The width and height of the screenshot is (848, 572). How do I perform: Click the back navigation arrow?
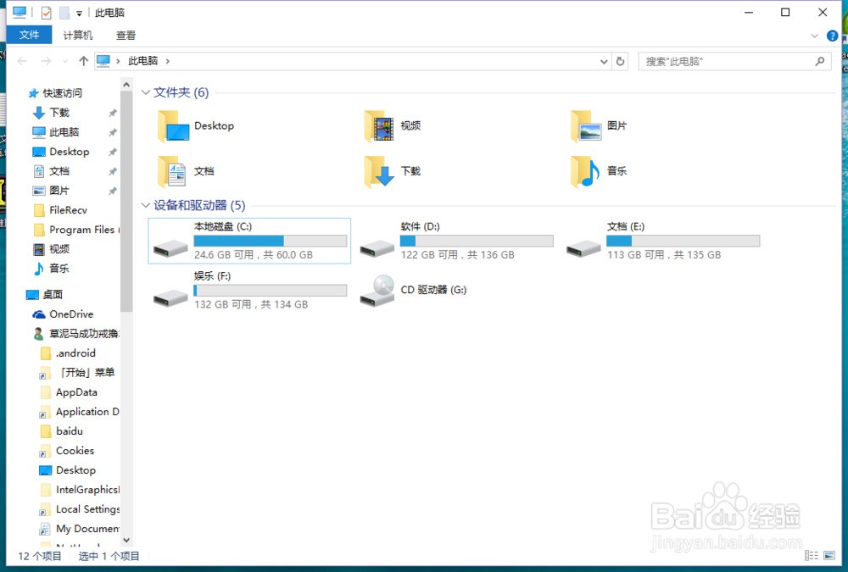[x=20, y=61]
